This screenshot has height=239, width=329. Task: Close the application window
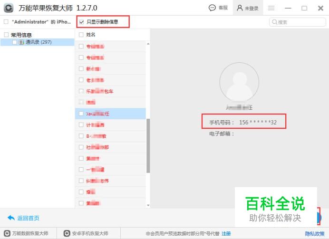tap(320, 8)
